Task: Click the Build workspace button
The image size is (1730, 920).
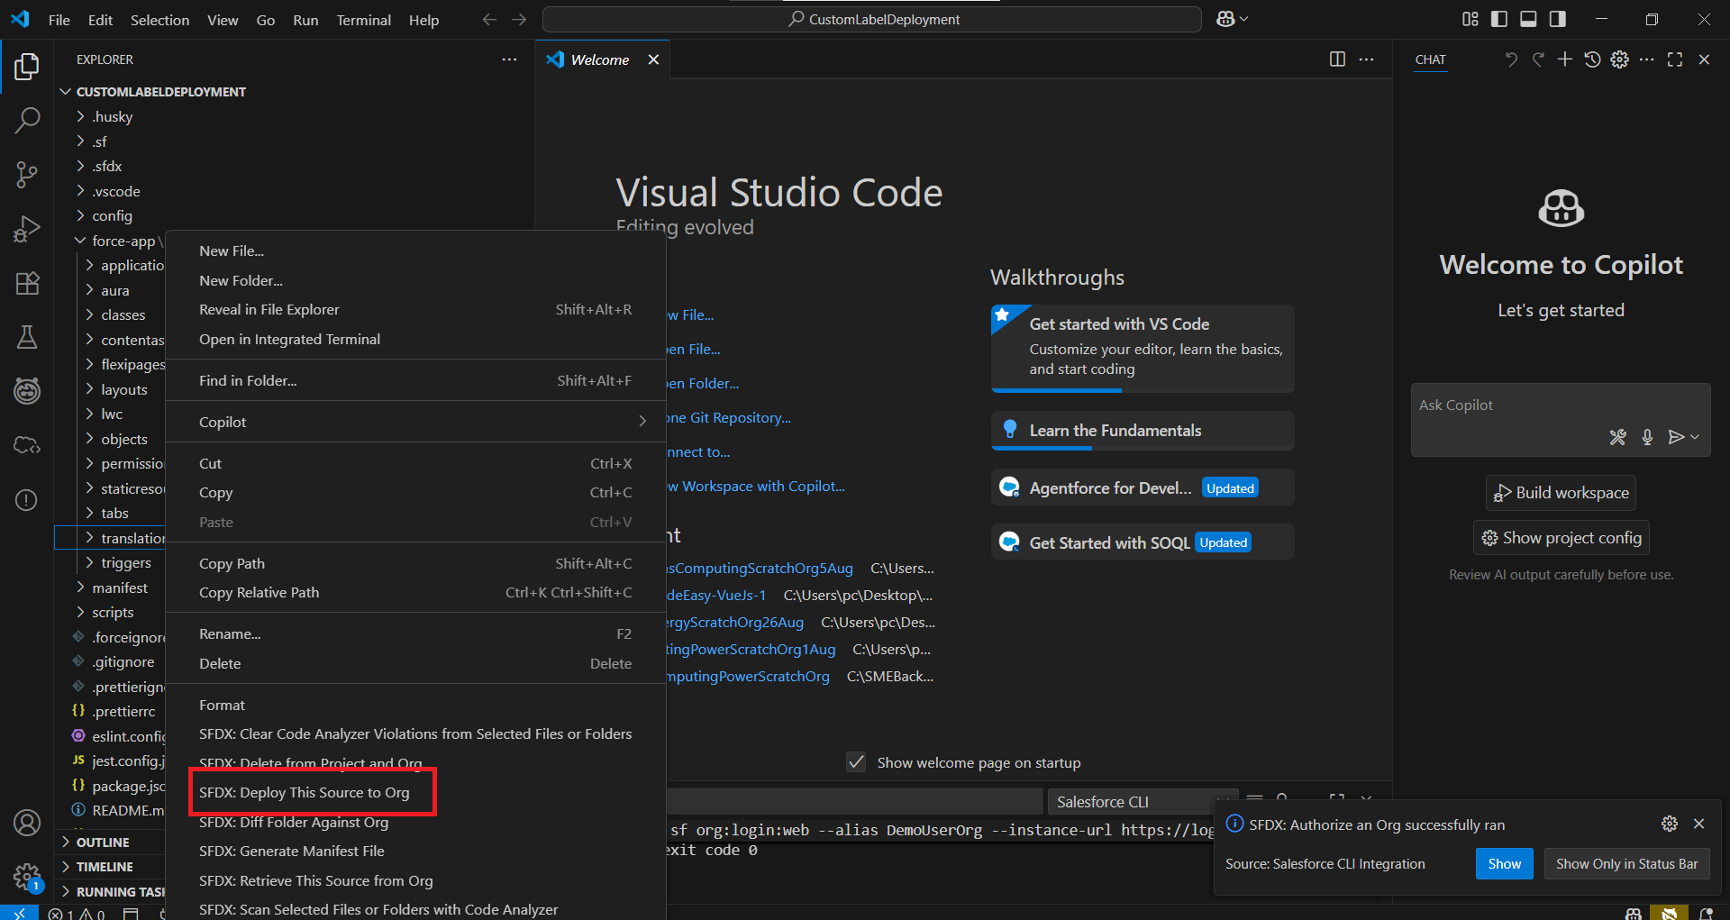Action: [x=1561, y=493]
